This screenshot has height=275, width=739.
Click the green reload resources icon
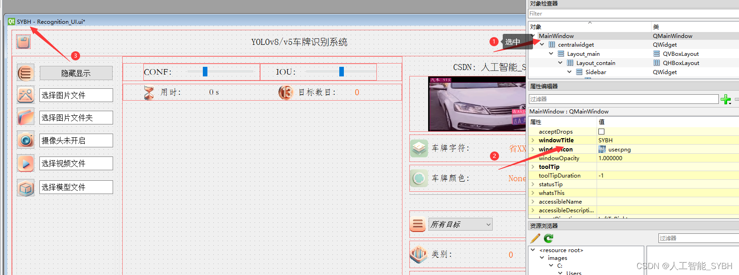(x=549, y=238)
